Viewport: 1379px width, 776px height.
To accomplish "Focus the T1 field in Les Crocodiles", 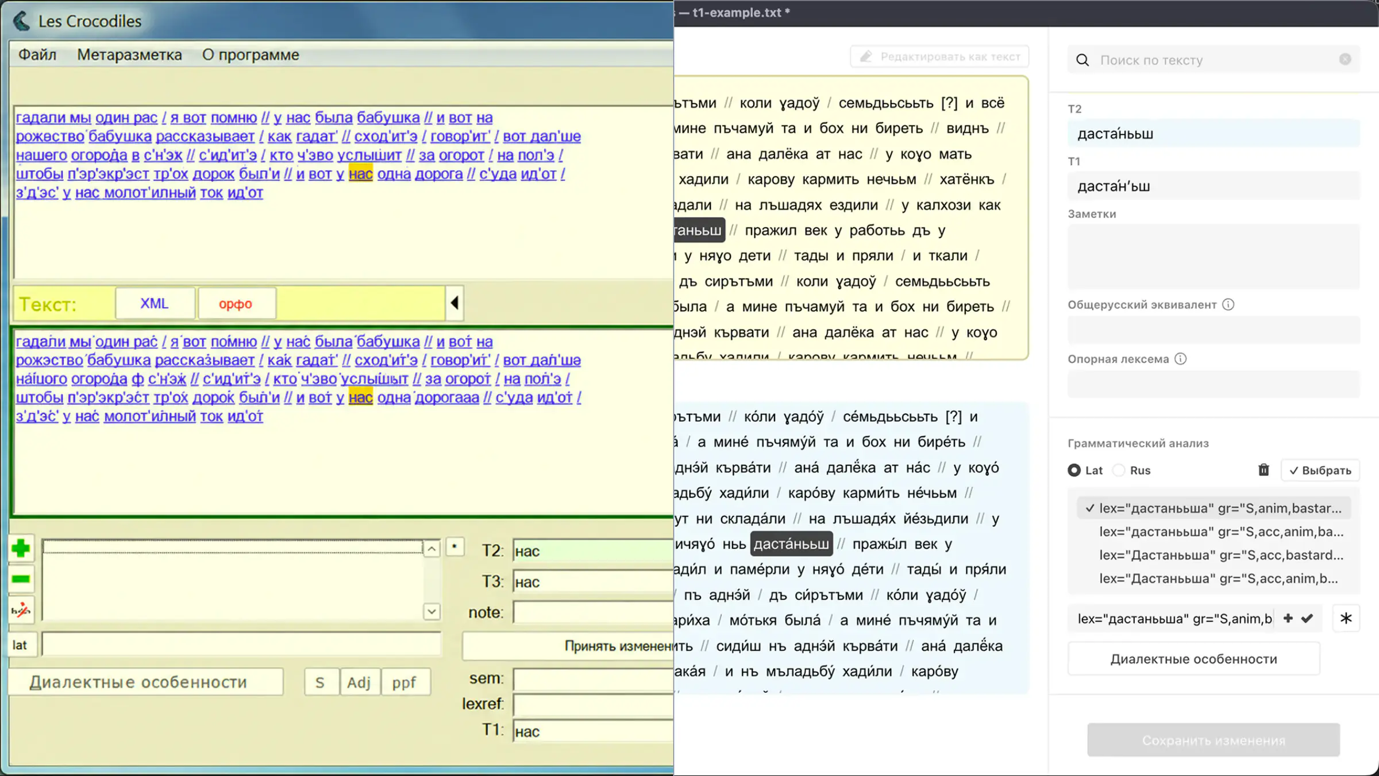I will click(593, 731).
